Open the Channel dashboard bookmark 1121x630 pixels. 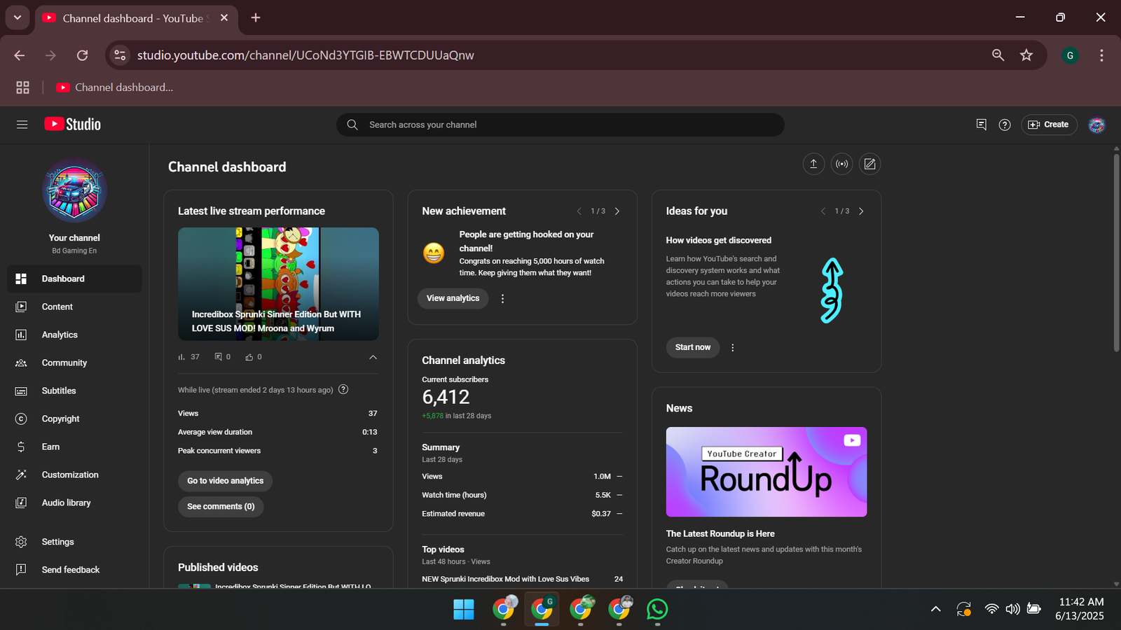pyautogui.click(x=115, y=87)
